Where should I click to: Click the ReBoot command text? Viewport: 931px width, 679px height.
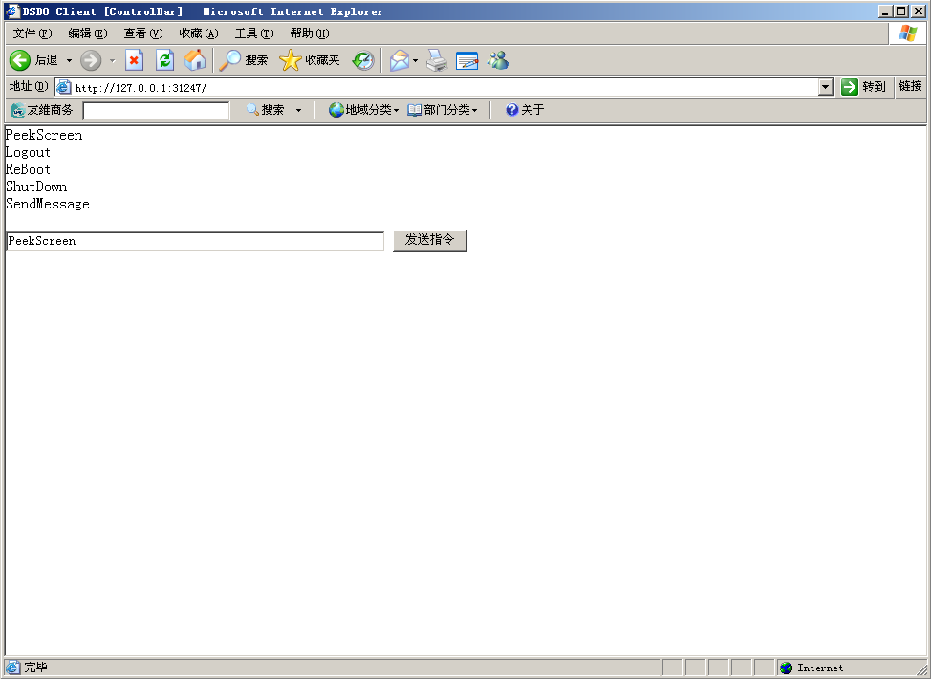[x=28, y=170]
